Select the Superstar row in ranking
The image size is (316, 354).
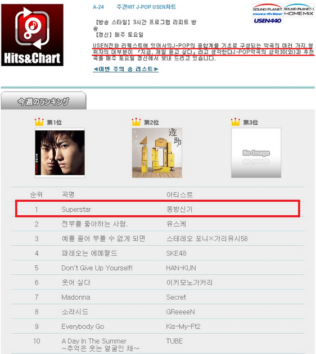pos(157,209)
